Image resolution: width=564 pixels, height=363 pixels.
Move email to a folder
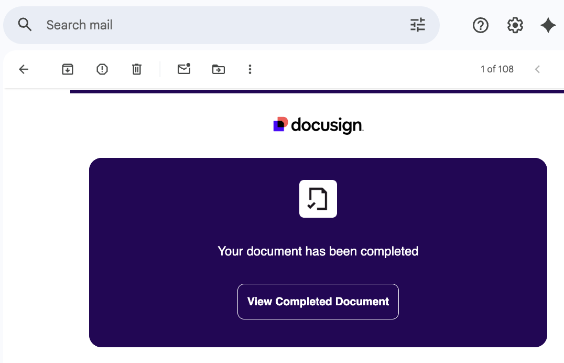coord(219,69)
